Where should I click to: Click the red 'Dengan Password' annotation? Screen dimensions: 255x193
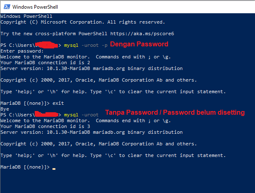point(139,44)
